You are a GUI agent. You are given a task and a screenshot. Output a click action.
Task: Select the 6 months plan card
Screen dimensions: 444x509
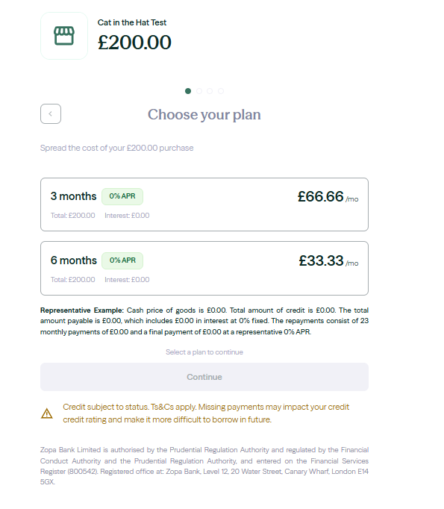click(204, 269)
